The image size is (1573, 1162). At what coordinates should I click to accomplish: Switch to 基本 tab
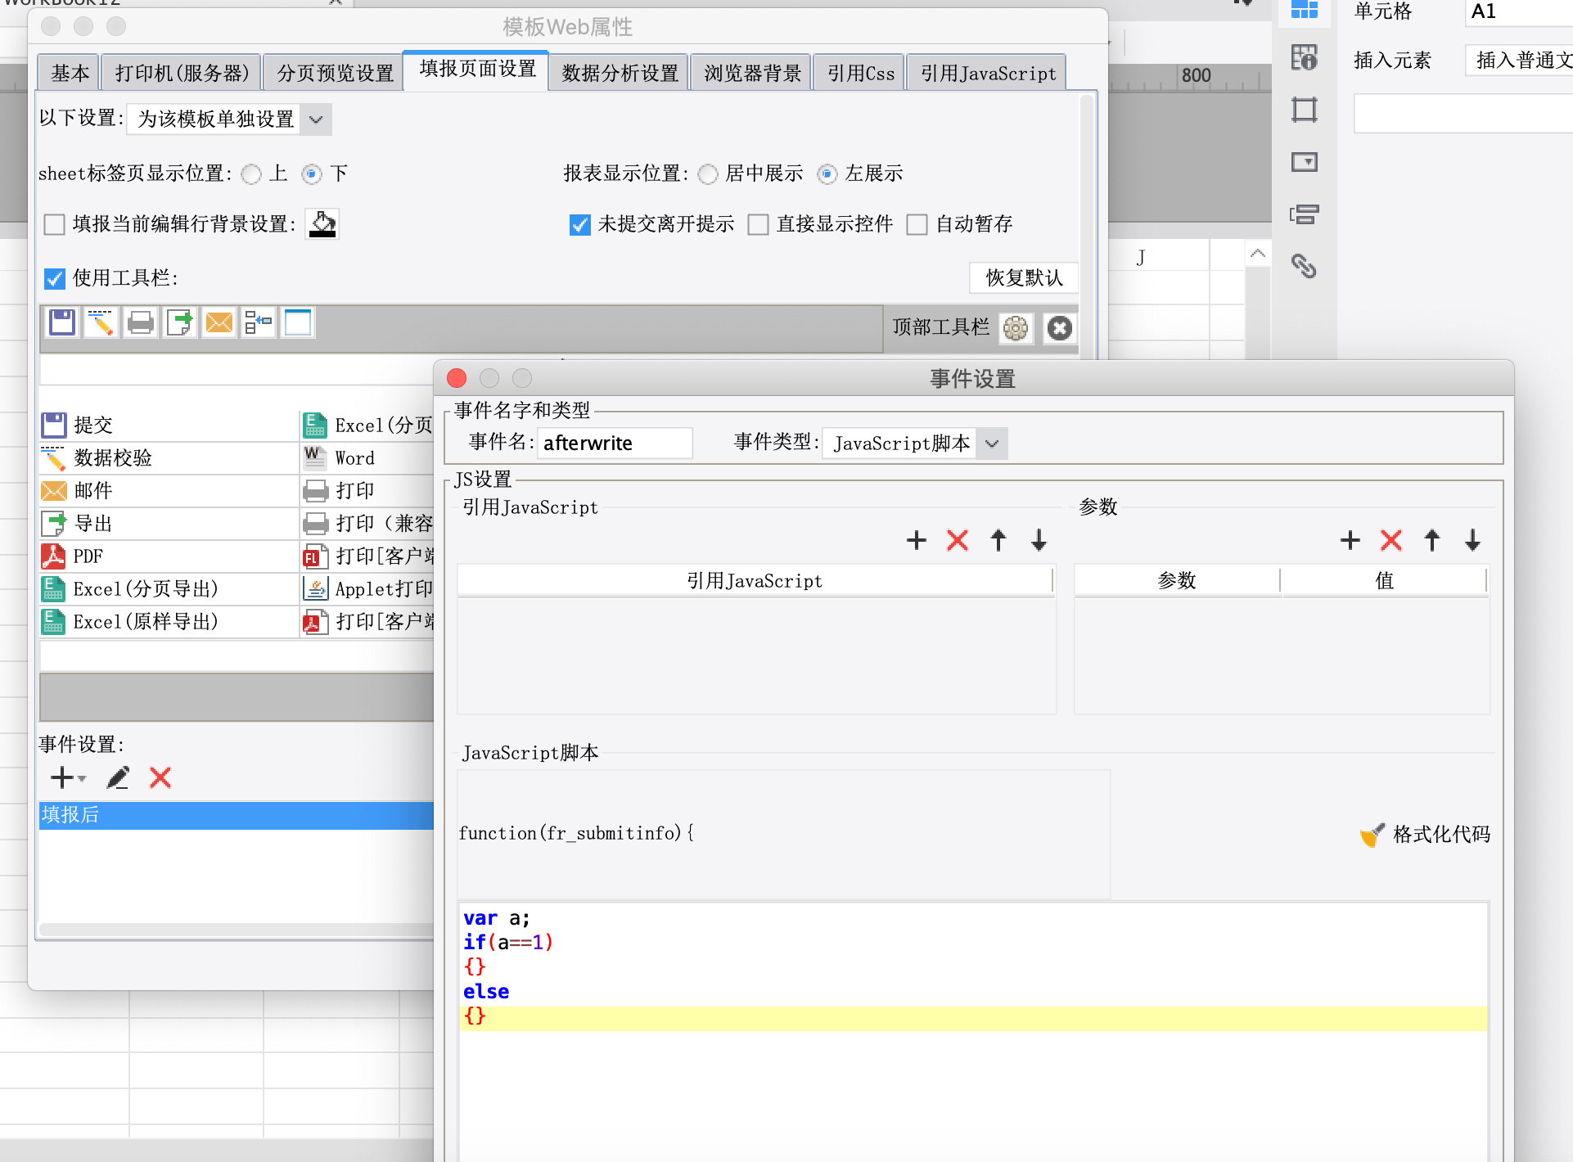tap(69, 73)
